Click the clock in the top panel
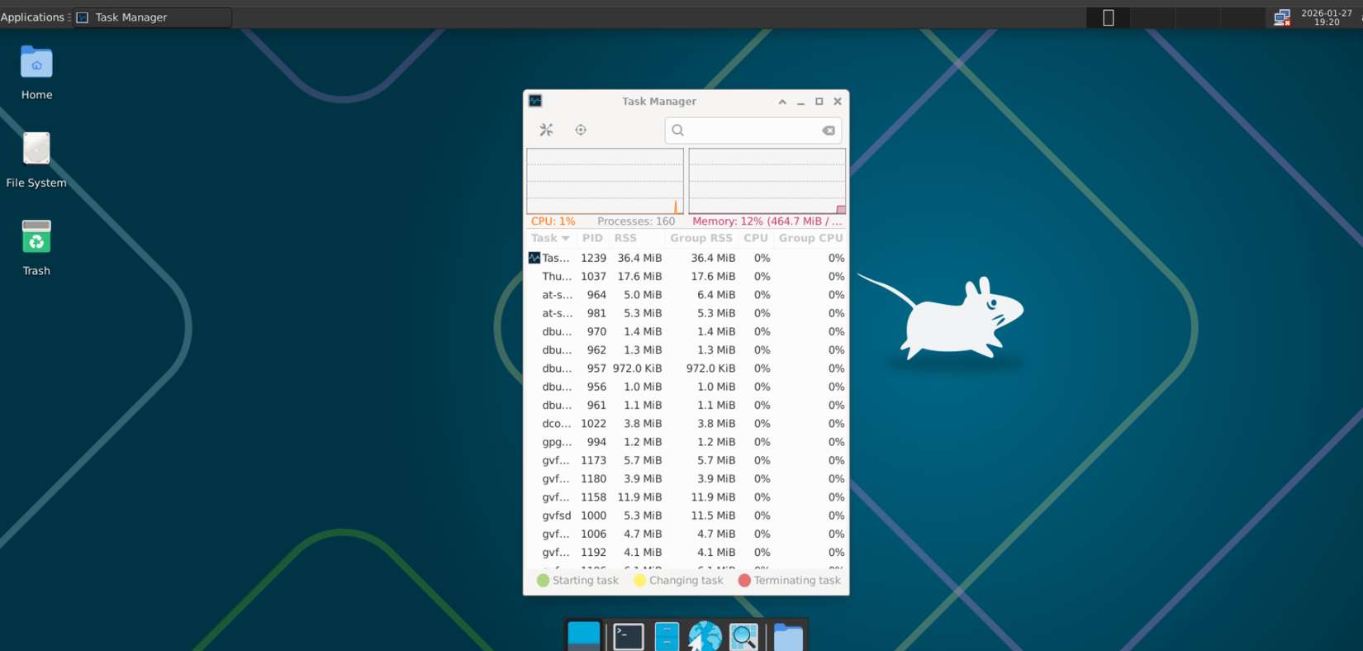Screen dimensions: 1363x651 (x=1326, y=17)
